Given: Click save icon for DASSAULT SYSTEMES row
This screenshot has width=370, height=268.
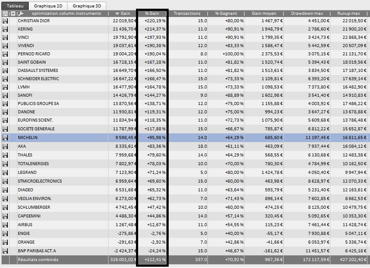Looking at the screenshot, I should click(5, 71).
